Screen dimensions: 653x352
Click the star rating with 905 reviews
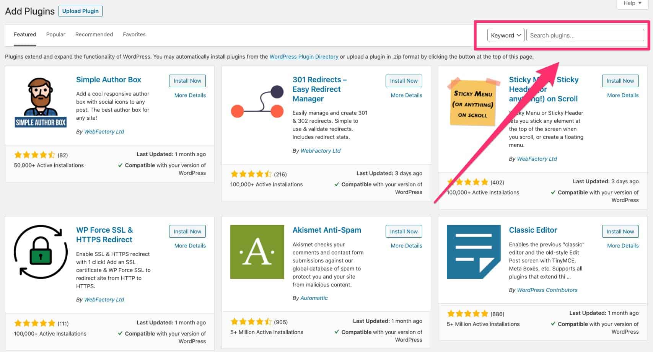coord(251,322)
